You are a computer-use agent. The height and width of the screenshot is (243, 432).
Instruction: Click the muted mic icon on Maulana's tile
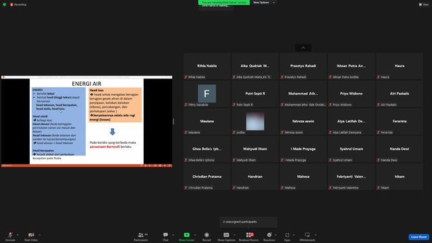pyautogui.click(x=186, y=132)
